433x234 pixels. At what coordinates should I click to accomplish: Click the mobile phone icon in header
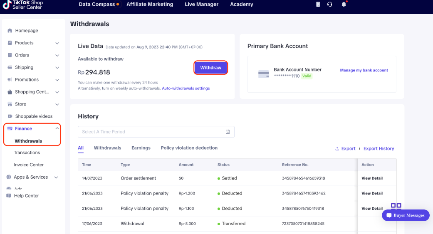(x=318, y=5)
